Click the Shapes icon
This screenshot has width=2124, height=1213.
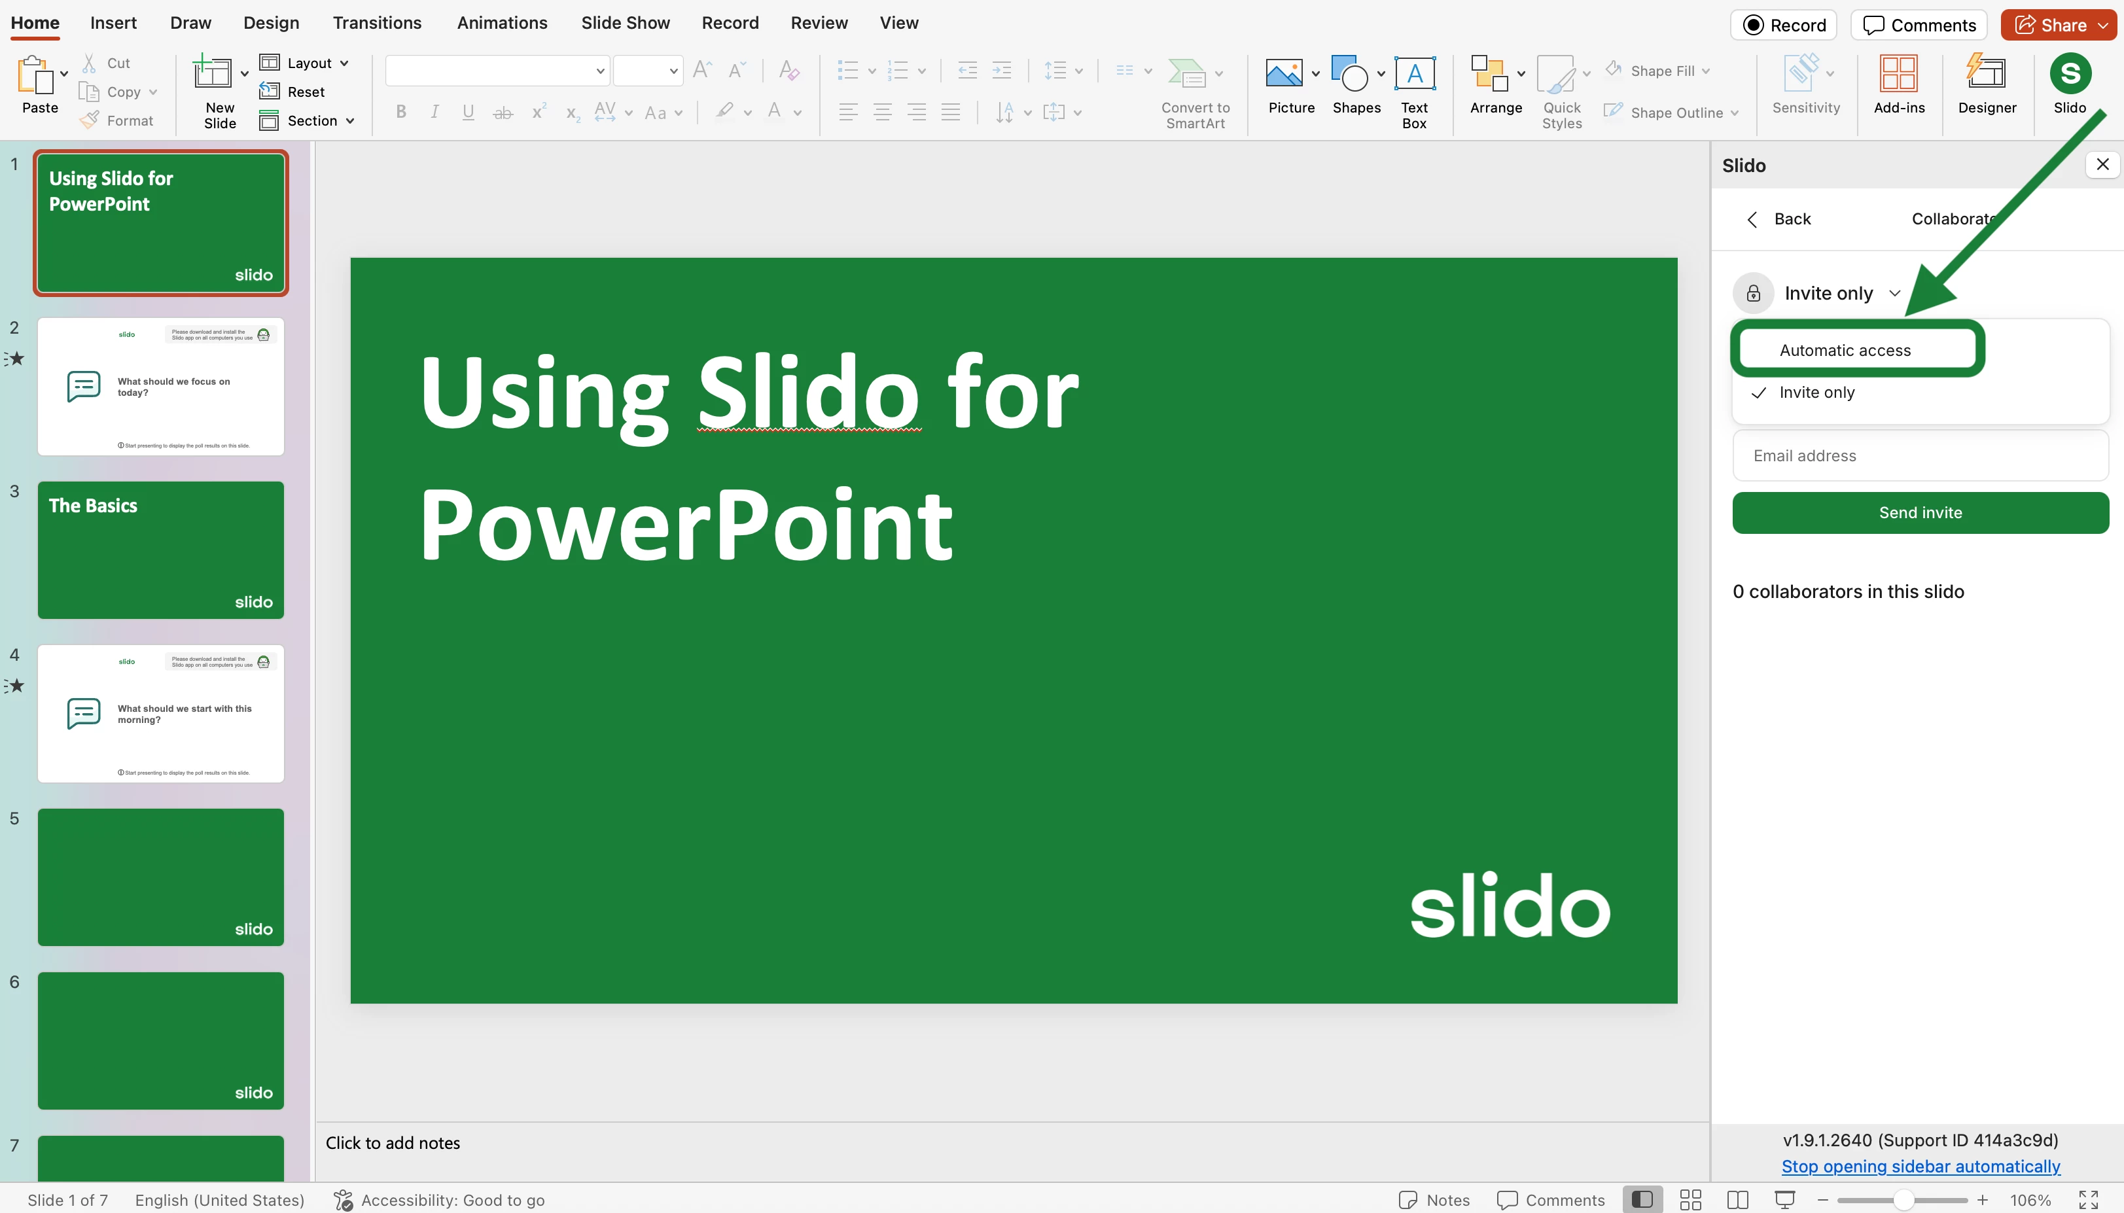tap(1349, 73)
